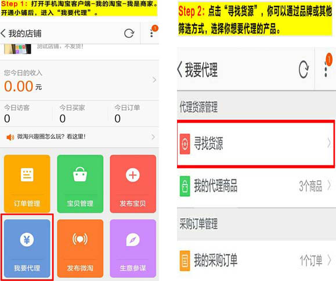Refresh the 我要代理 page
The image size is (336, 281).
[x=304, y=69]
